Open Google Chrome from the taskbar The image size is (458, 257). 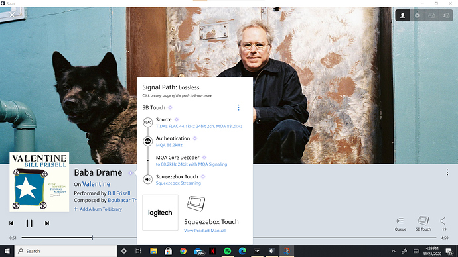(x=183, y=251)
